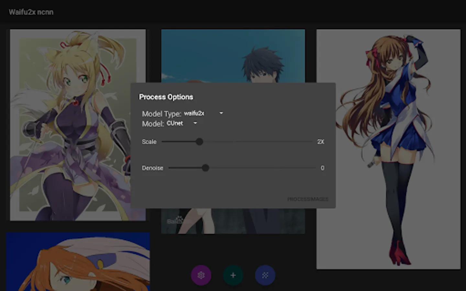The height and width of the screenshot is (291, 466).
Task: Open settings with the purple gear button
Action: 201,275
